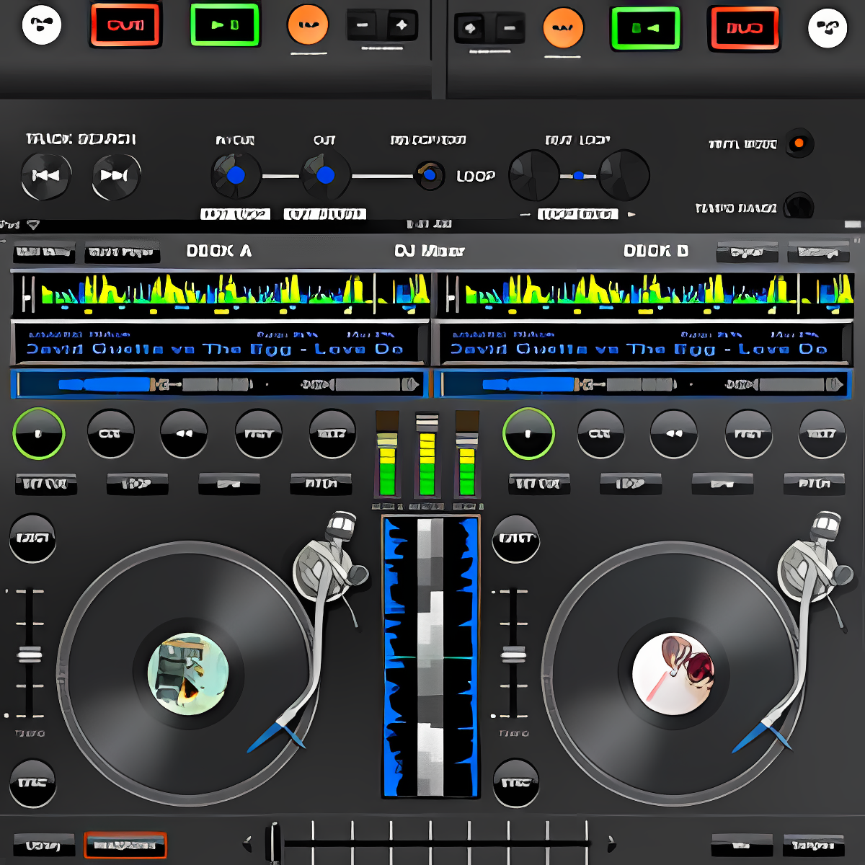The width and height of the screenshot is (865, 865).
Task: Toggle the orange-lit switch at top right
Action: coord(799,143)
